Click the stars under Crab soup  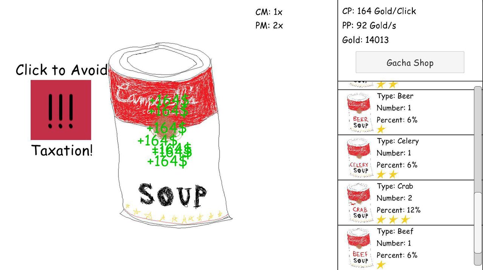393,220
